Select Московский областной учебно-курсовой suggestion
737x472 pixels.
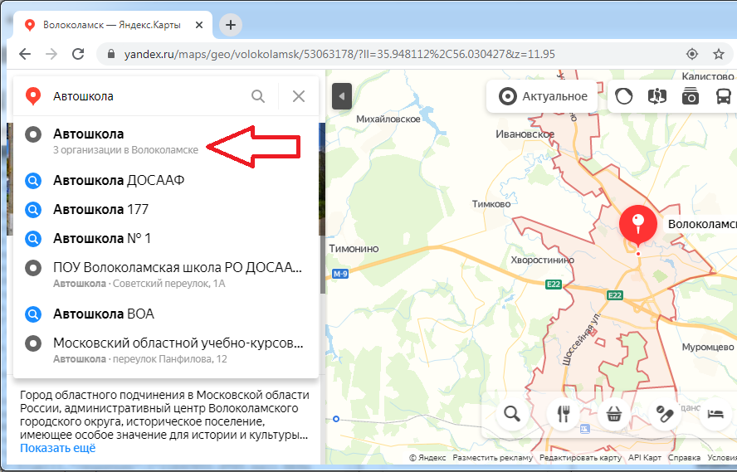(166, 350)
